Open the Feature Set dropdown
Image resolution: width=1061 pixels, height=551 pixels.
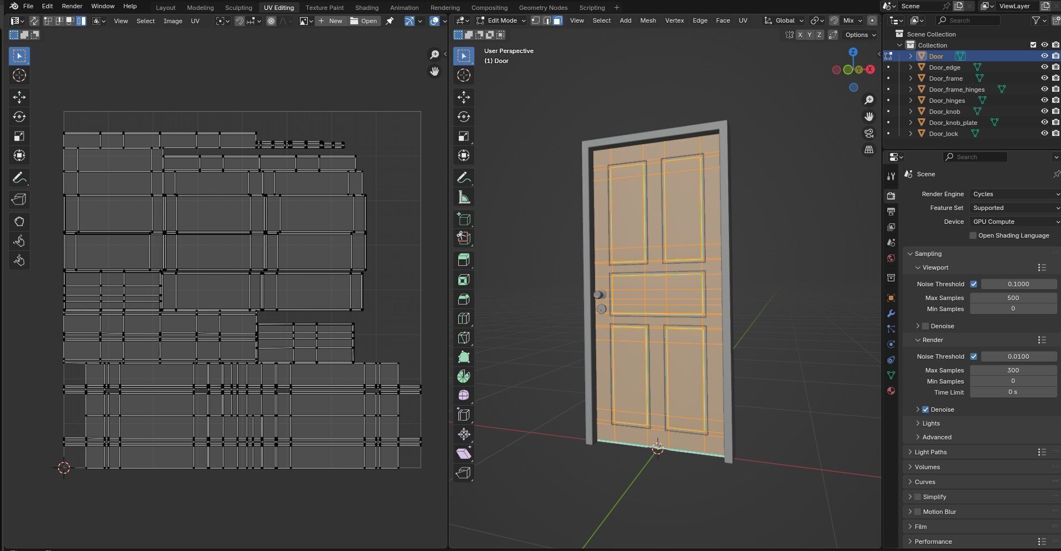pos(1015,208)
